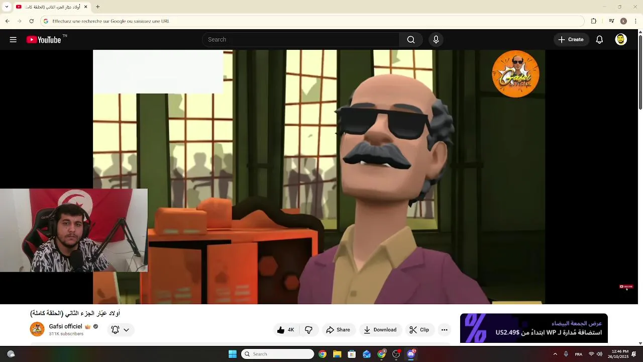The width and height of the screenshot is (643, 362).
Task: Click the video player frame
Action: coord(319,177)
